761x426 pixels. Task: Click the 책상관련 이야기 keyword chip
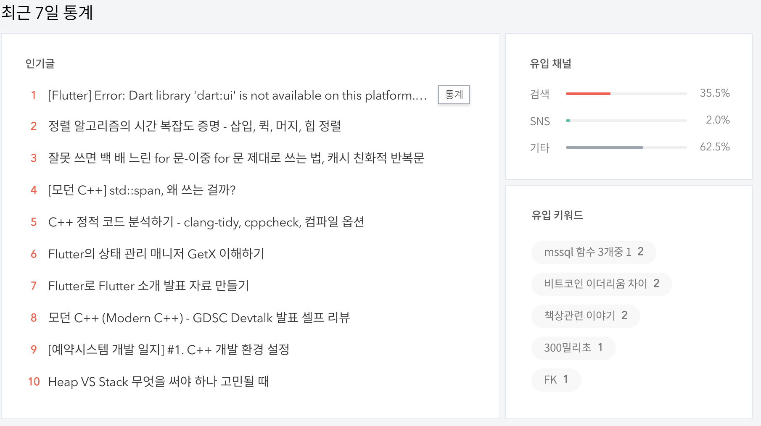(x=586, y=316)
